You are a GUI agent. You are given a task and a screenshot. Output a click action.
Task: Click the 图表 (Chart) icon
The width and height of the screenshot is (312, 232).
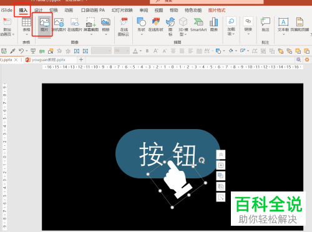(x=214, y=22)
